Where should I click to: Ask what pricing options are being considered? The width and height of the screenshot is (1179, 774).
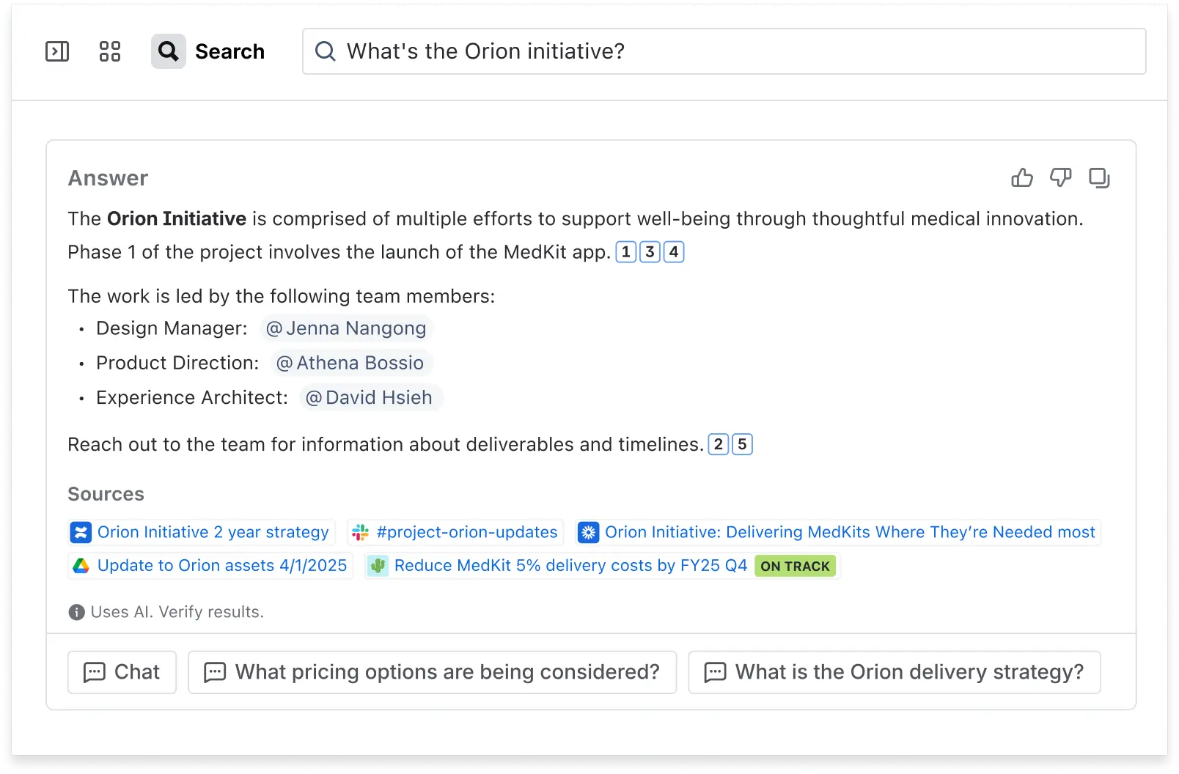pyautogui.click(x=432, y=672)
